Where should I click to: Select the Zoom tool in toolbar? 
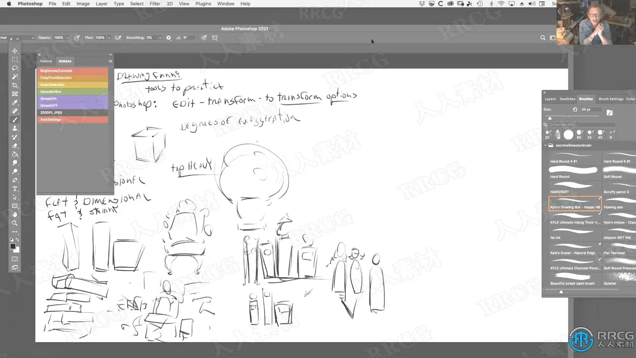click(x=15, y=223)
